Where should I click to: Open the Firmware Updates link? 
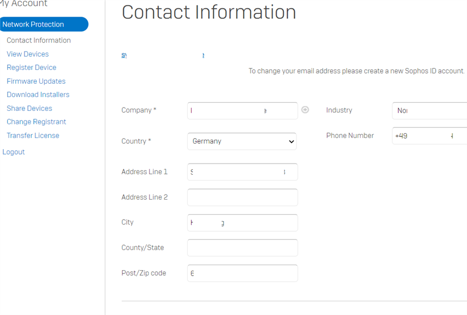point(36,81)
